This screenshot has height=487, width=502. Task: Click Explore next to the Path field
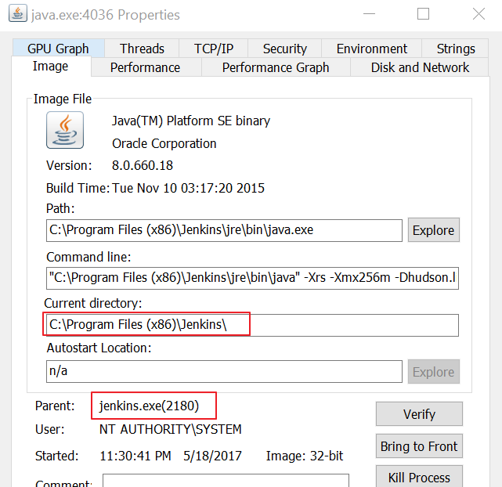[x=434, y=230]
